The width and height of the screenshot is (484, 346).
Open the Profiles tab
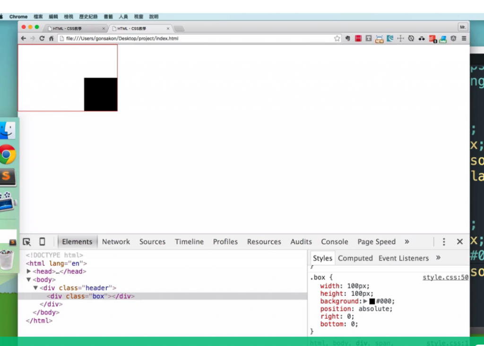coord(225,242)
